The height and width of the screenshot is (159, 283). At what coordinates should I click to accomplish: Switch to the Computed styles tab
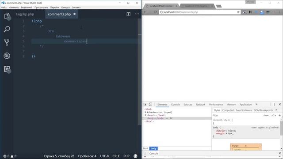[228, 110]
